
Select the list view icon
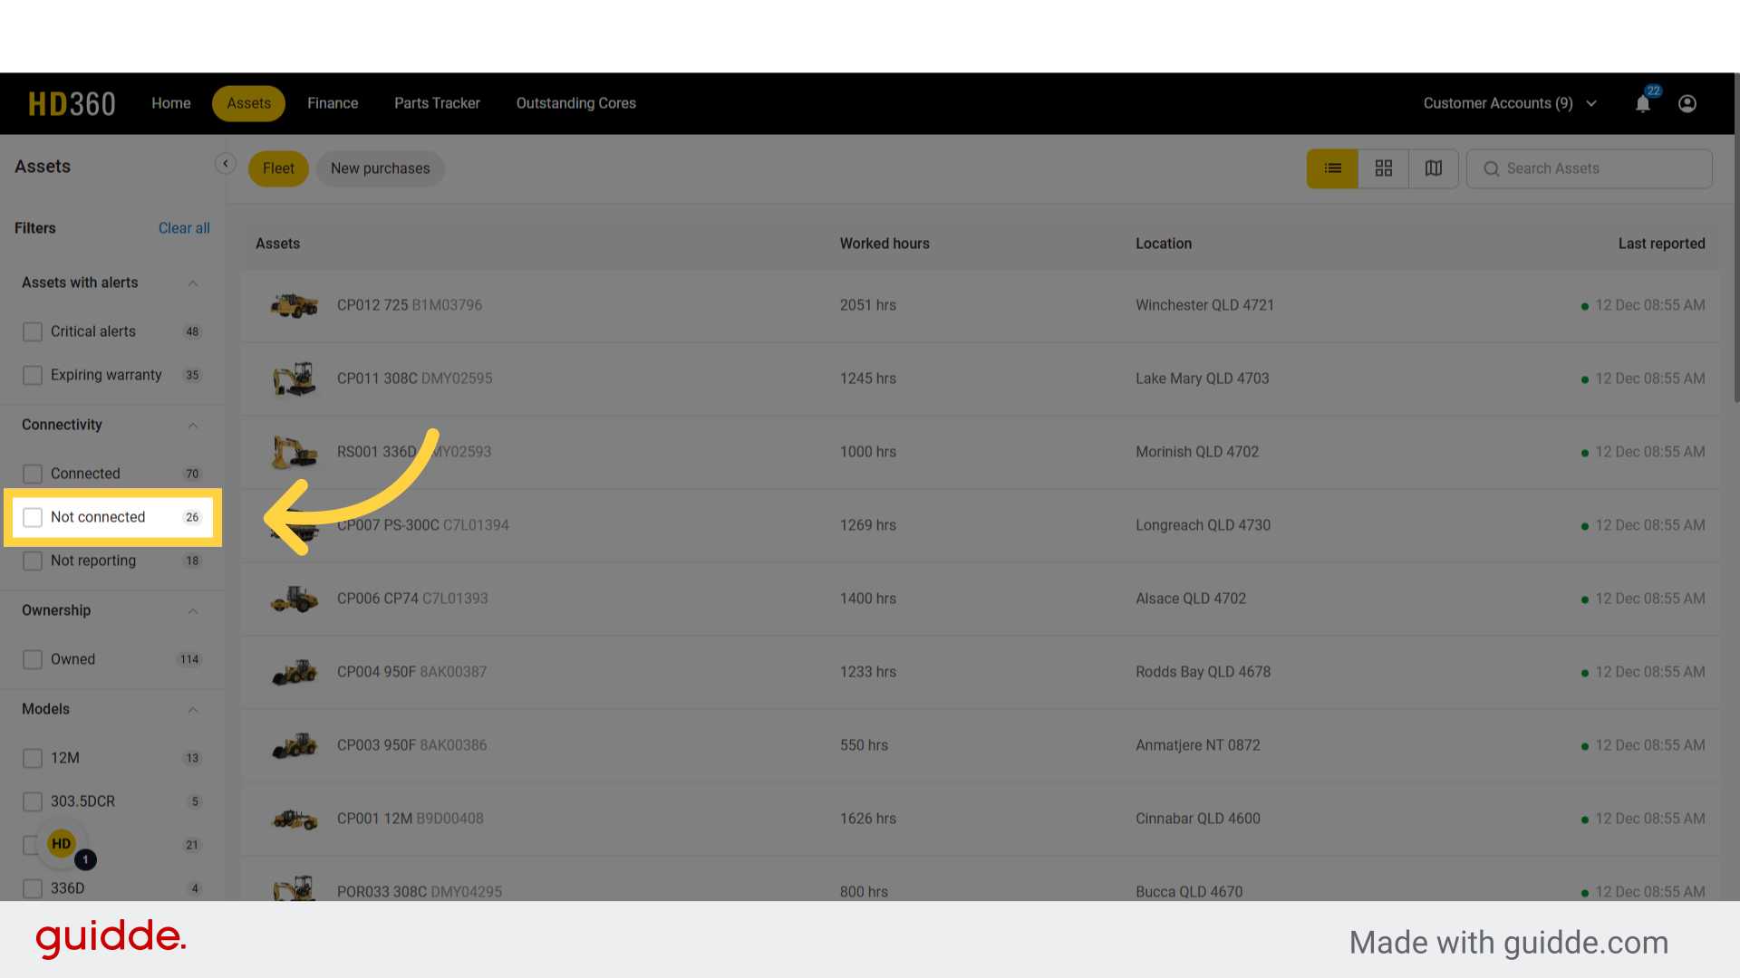(x=1331, y=168)
